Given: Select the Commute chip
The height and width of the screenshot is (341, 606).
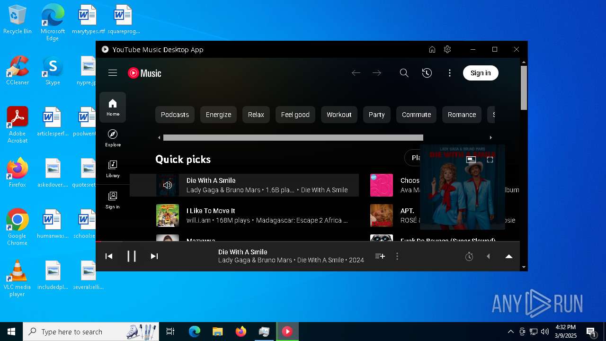Looking at the screenshot, I should point(417,115).
